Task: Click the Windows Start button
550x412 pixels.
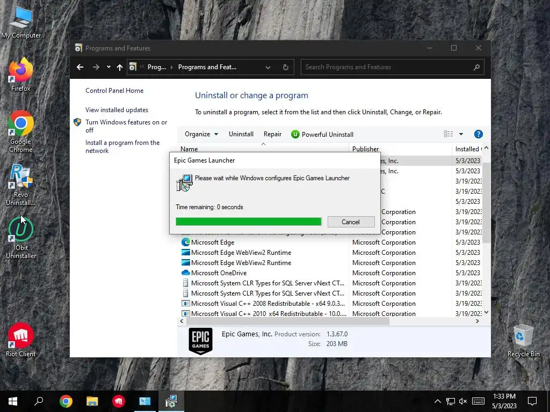Action: [13, 401]
